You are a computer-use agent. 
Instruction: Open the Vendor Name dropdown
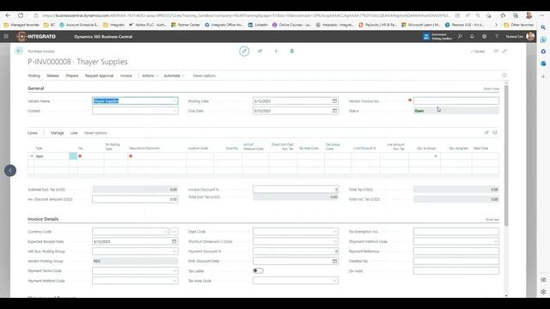click(174, 101)
